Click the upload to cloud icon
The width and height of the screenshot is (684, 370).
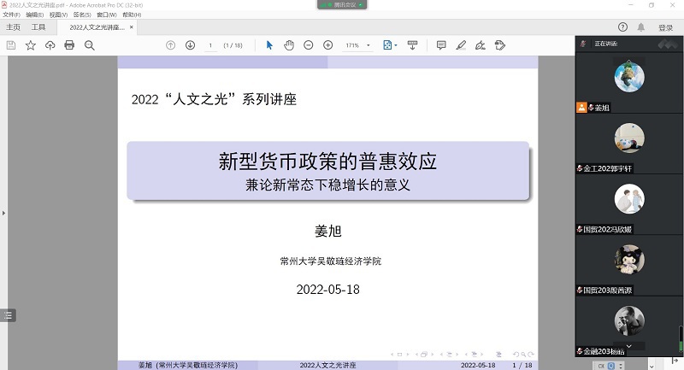point(50,45)
